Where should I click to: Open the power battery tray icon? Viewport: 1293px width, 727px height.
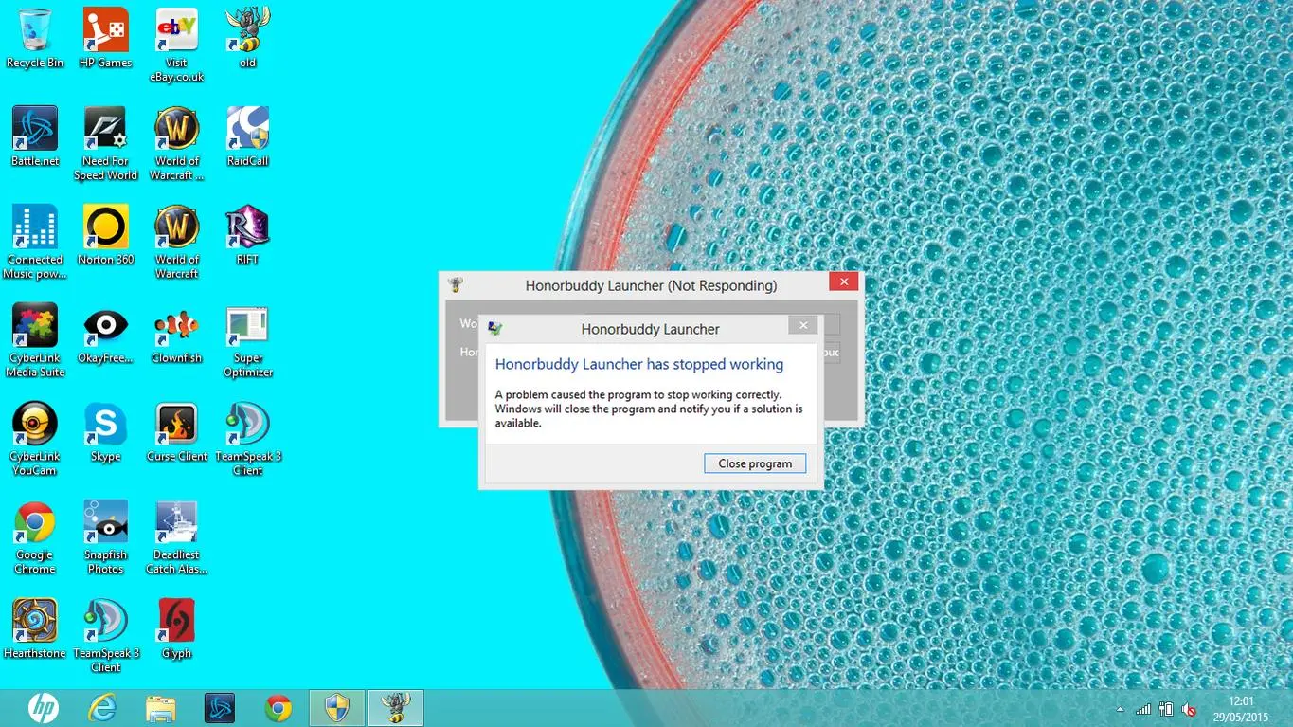coord(1166,709)
